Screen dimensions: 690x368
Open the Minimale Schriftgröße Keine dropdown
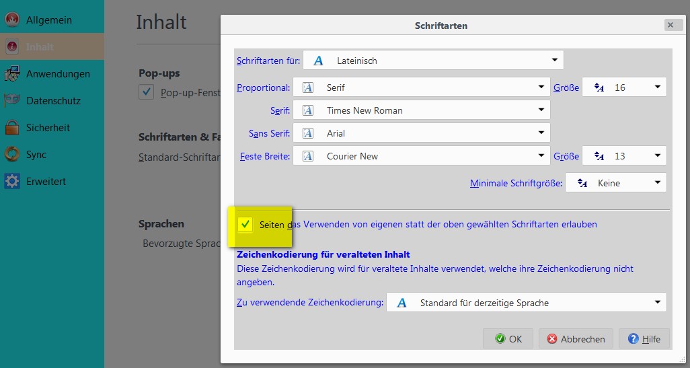pyautogui.click(x=616, y=183)
